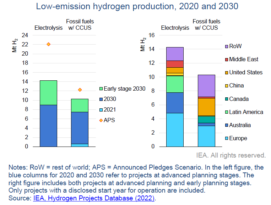Pick the teal Canada legend swatch
This screenshot has width=271, height=205.
coord(226,99)
